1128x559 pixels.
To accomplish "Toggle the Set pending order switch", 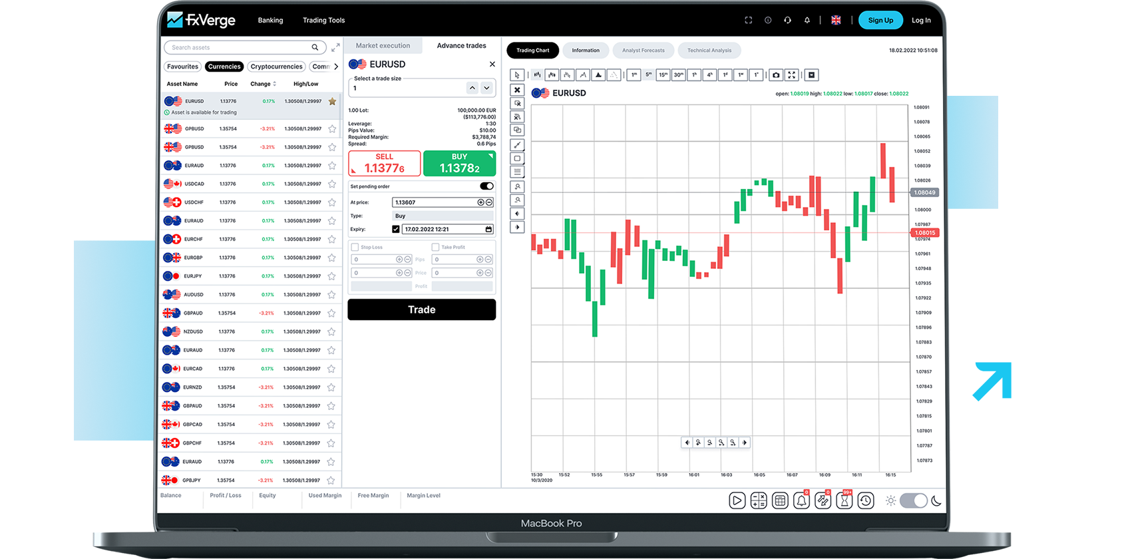I will [x=486, y=186].
